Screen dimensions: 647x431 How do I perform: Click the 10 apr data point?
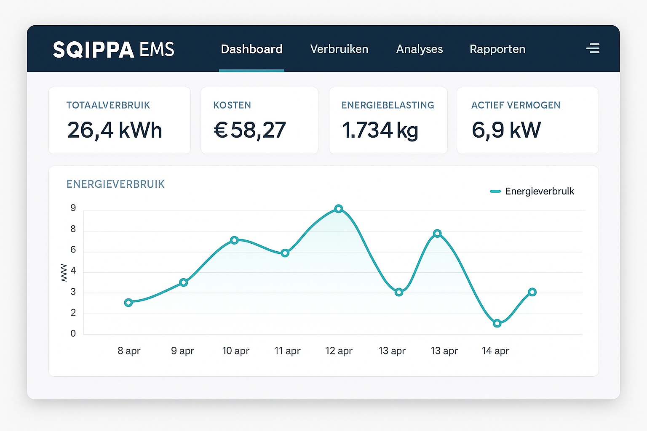(235, 240)
